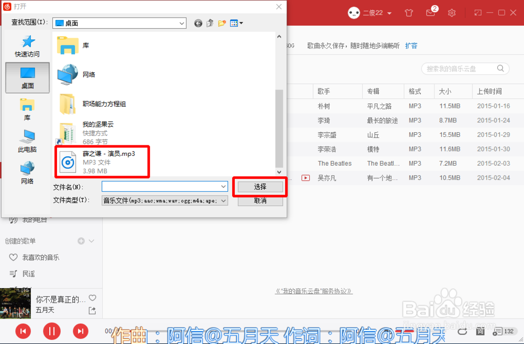The image size is (524, 344).
Task: Click the 选择 button
Action: point(260,187)
